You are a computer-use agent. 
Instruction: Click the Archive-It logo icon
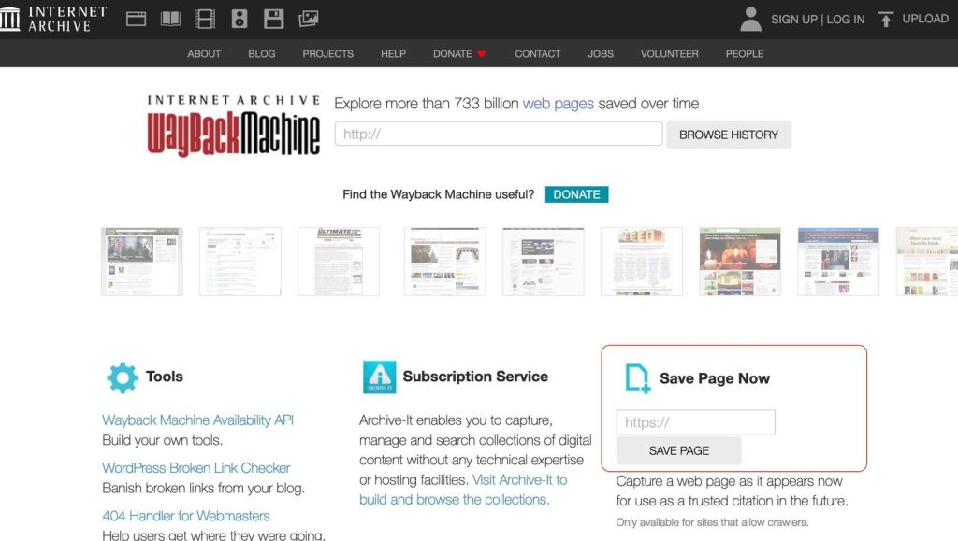pyautogui.click(x=380, y=377)
